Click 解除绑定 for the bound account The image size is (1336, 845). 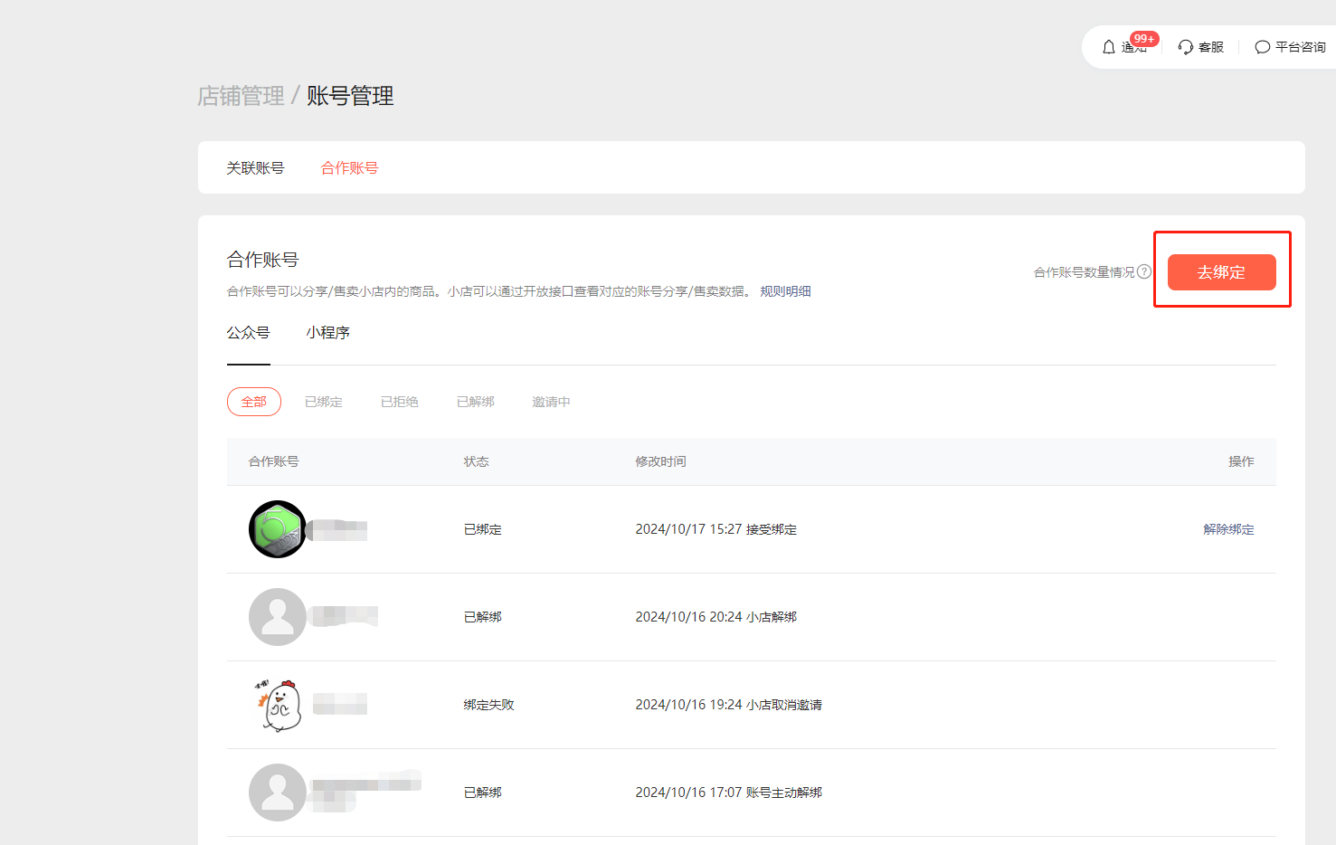pyautogui.click(x=1228, y=529)
